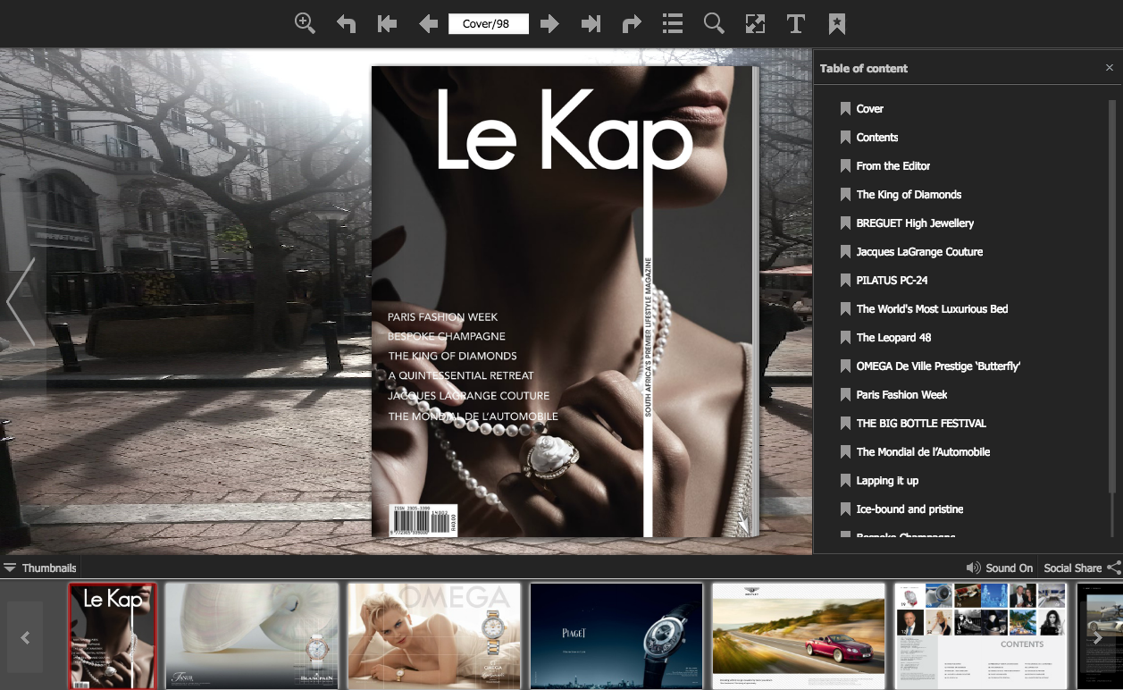This screenshot has height=690, width=1123.
Task: Enter fullscreen mode
Action: pos(754,23)
